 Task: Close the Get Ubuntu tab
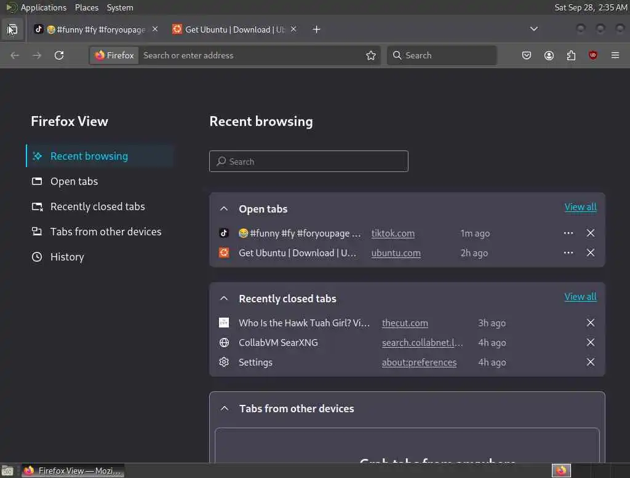pyautogui.click(x=293, y=29)
